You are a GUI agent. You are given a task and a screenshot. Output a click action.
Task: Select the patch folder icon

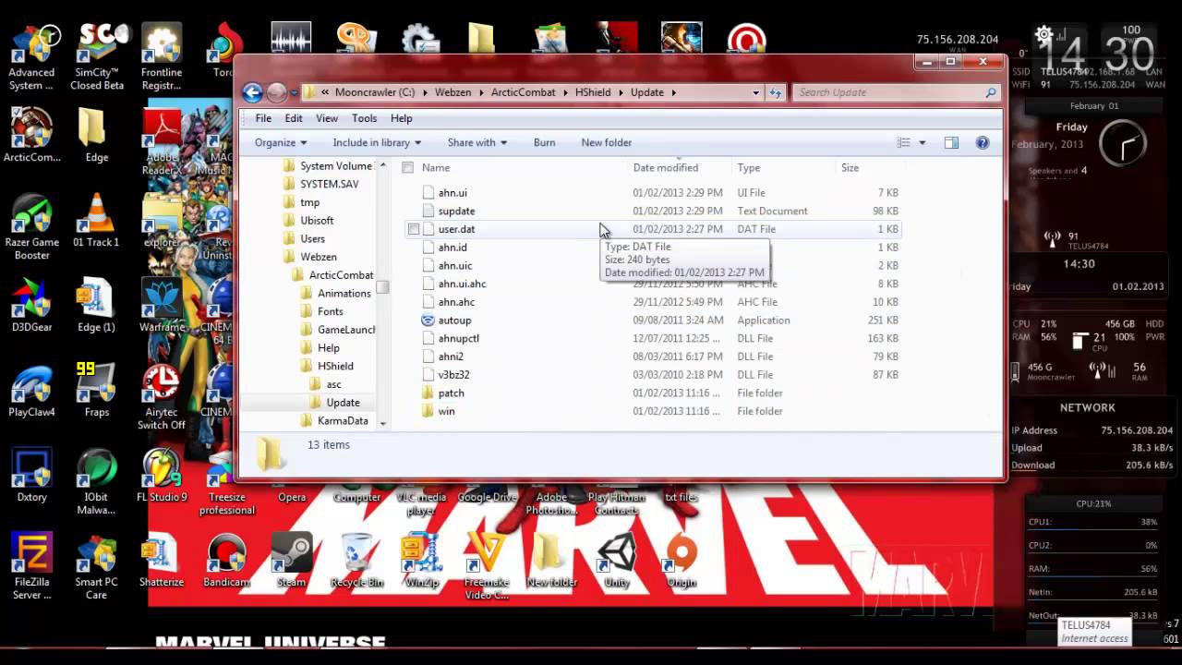tap(428, 393)
